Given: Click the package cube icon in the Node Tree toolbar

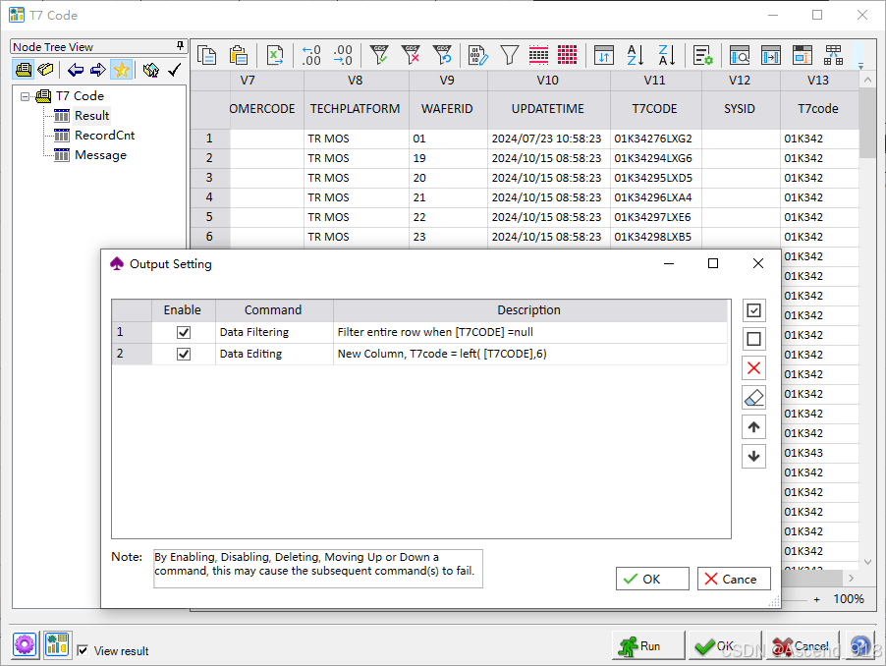Looking at the screenshot, I should coord(151,70).
